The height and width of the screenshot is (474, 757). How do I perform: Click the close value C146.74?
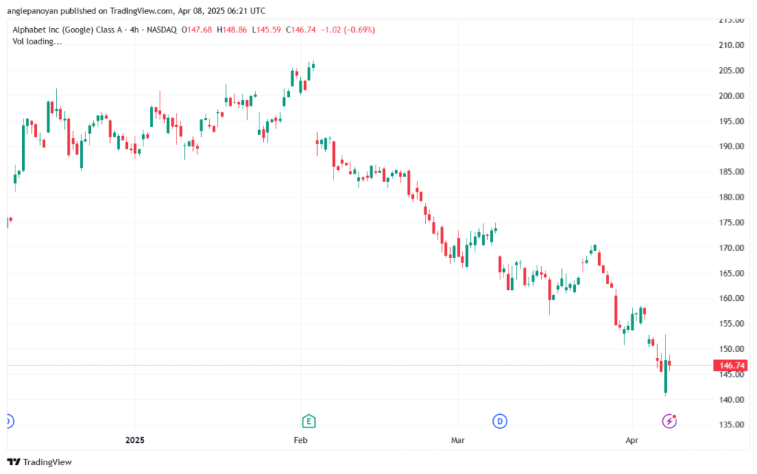tap(301, 30)
